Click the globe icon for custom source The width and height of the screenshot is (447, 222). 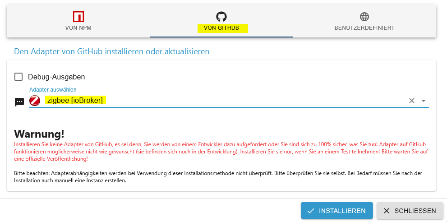[364, 17]
